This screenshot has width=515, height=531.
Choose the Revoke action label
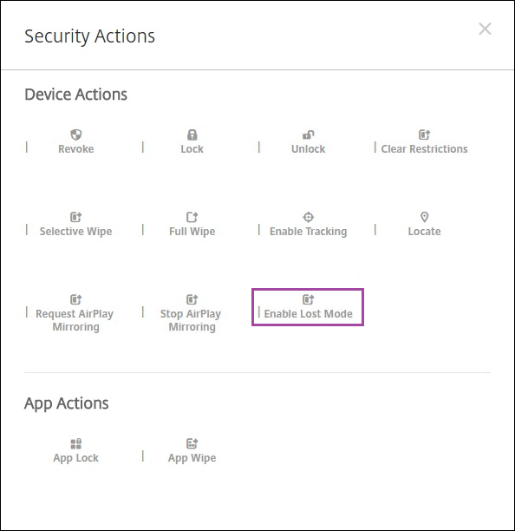75,149
